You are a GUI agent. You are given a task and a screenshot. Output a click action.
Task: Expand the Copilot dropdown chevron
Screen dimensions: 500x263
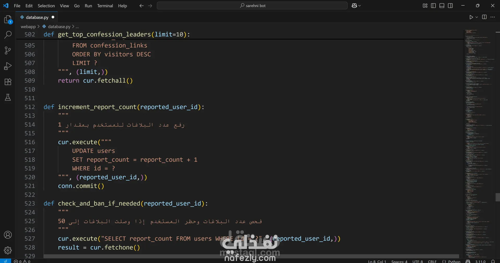coord(360,5)
